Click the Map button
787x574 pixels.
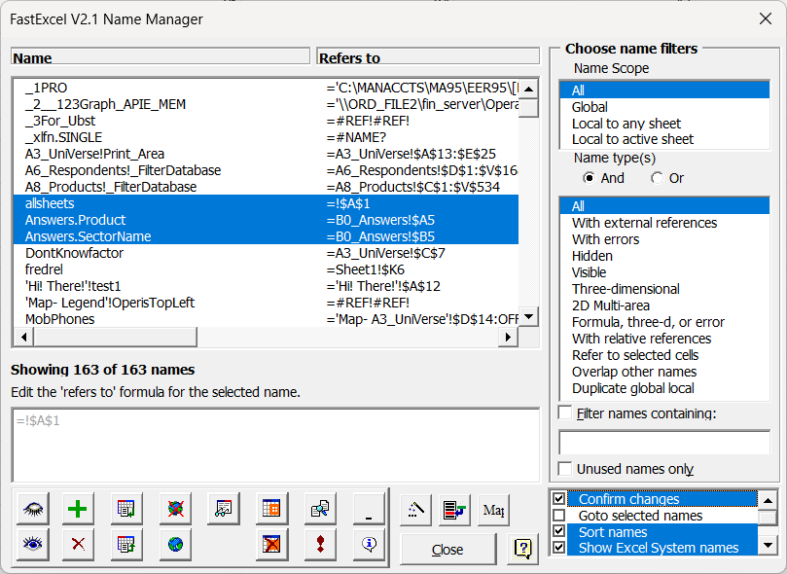[494, 510]
